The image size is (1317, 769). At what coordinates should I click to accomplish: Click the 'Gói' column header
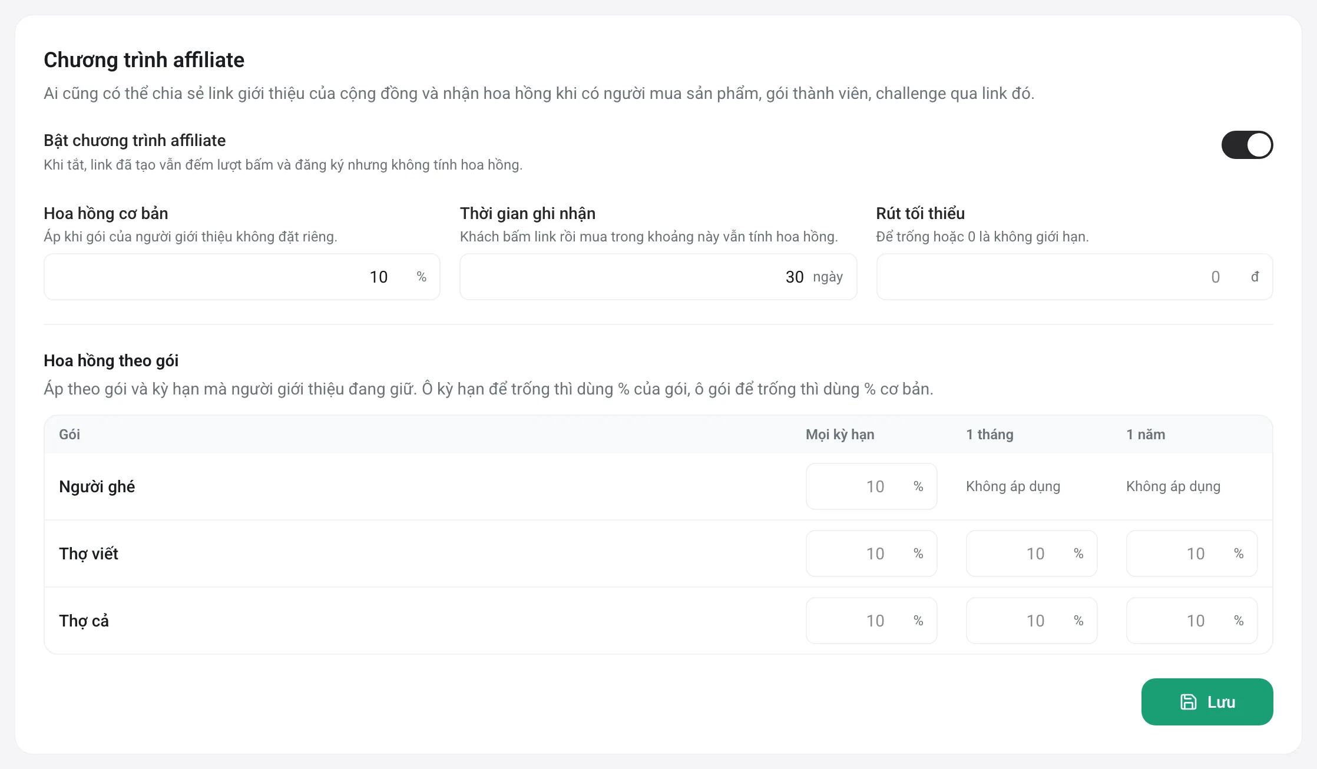[70, 435]
